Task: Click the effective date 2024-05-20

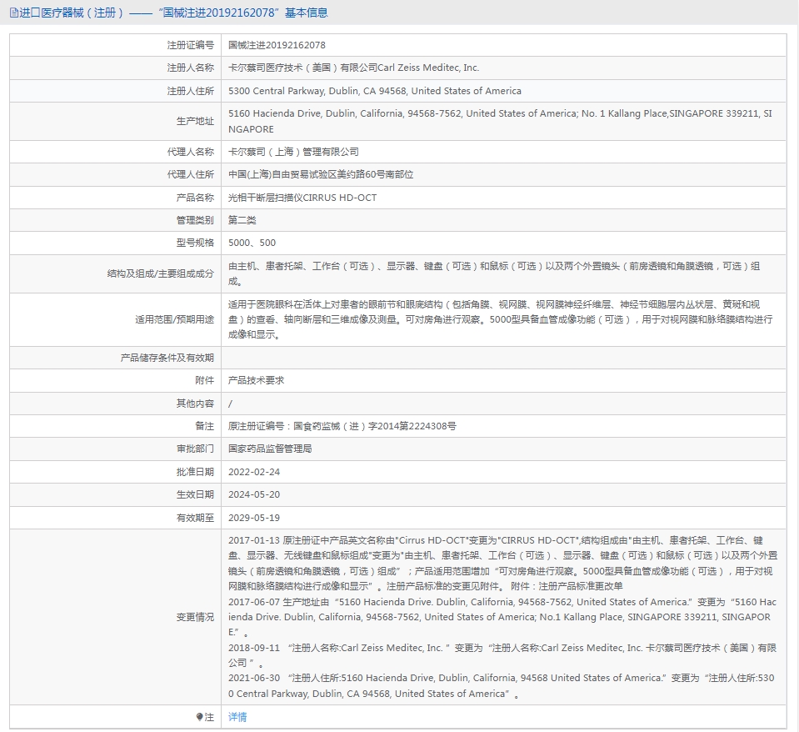Action: (254, 494)
